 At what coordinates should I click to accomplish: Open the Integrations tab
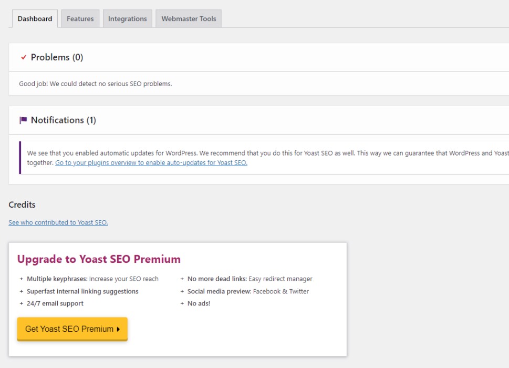pos(127,18)
